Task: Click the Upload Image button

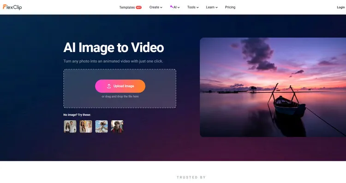Action: [x=120, y=86]
